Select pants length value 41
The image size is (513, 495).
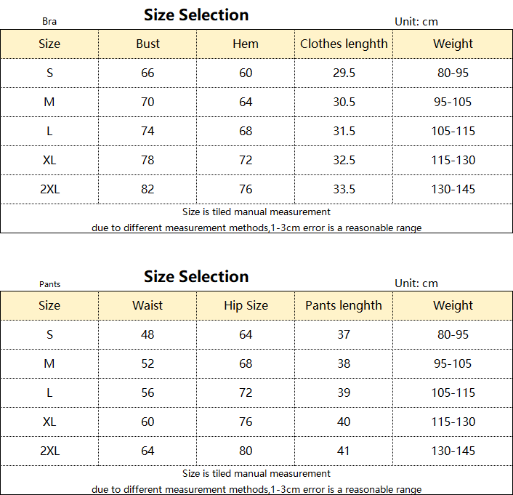344,451
